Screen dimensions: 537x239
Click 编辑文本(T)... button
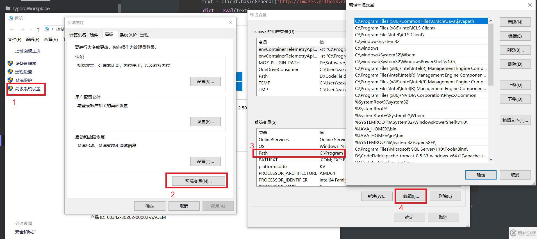[515, 120]
